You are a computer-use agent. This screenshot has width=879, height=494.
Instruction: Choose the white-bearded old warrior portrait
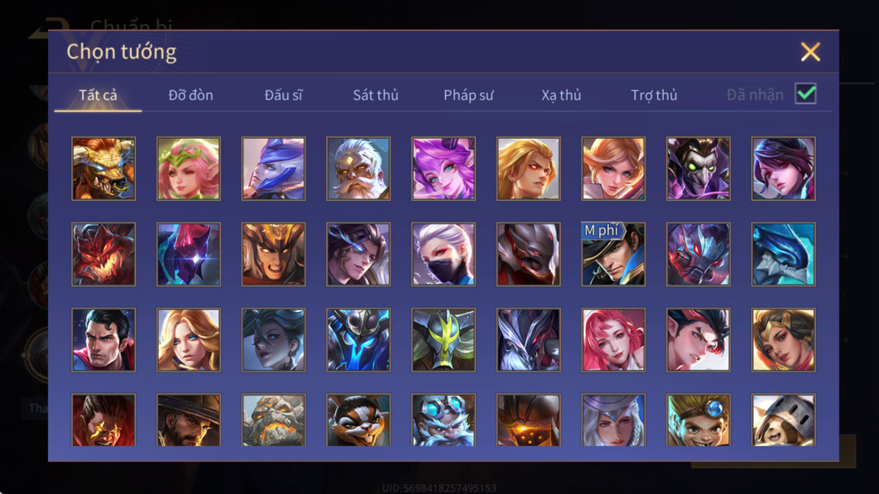(358, 169)
